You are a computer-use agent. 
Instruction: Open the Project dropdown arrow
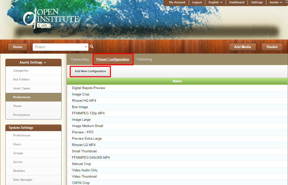pyautogui.click(x=85, y=47)
